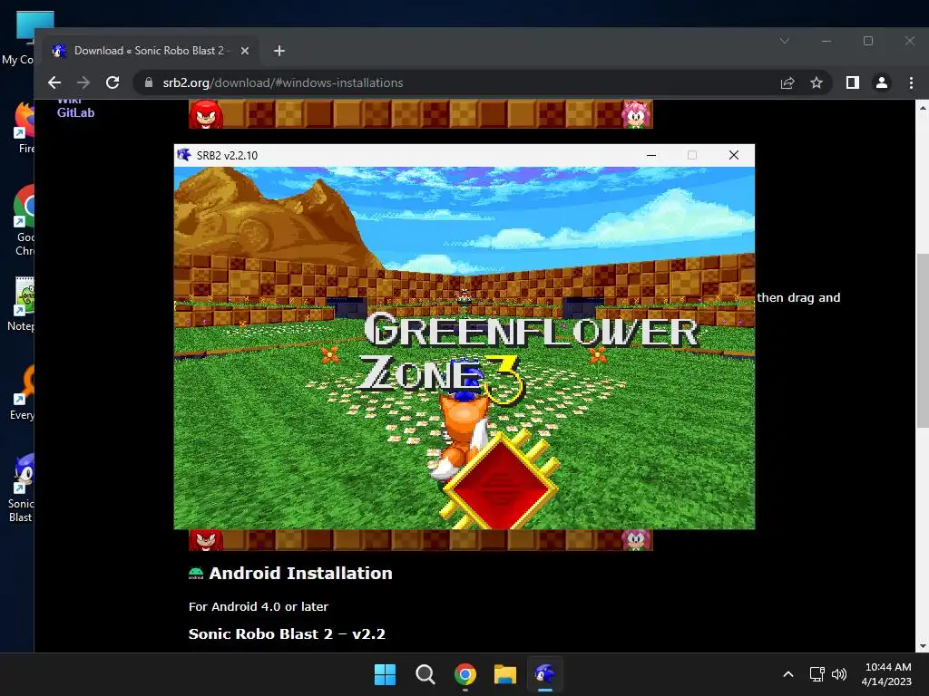Open Chrome side panel icon
Image resolution: width=929 pixels, height=696 pixels.
click(x=853, y=82)
